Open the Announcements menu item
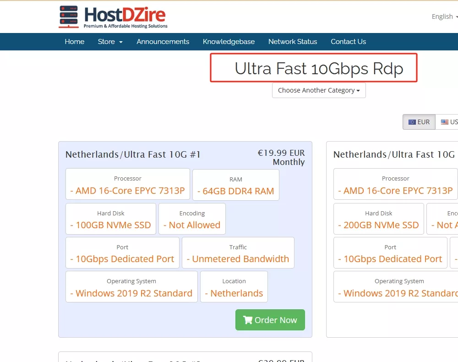The width and height of the screenshot is (458, 362). point(163,42)
